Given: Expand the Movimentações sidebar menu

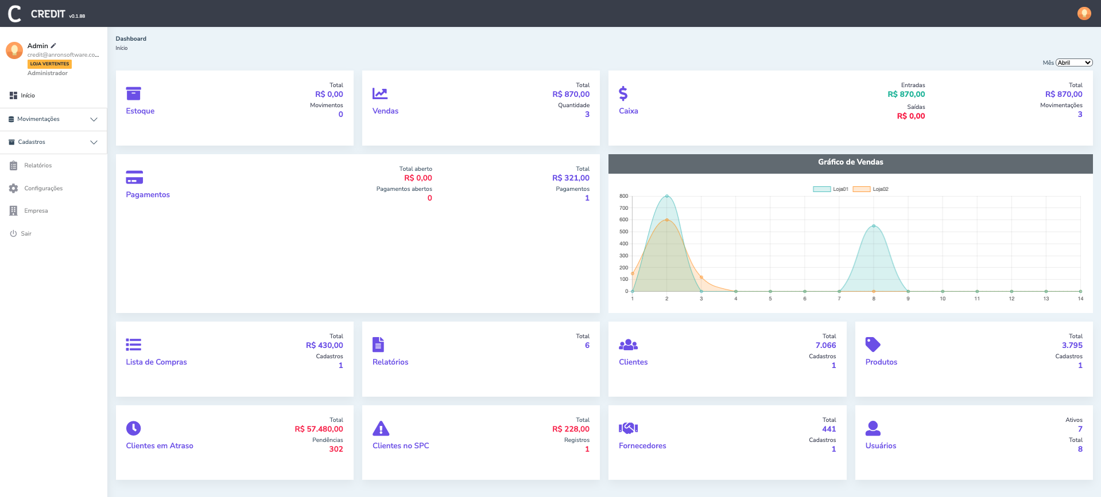Looking at the screenshot, I should tap(53, 119).
